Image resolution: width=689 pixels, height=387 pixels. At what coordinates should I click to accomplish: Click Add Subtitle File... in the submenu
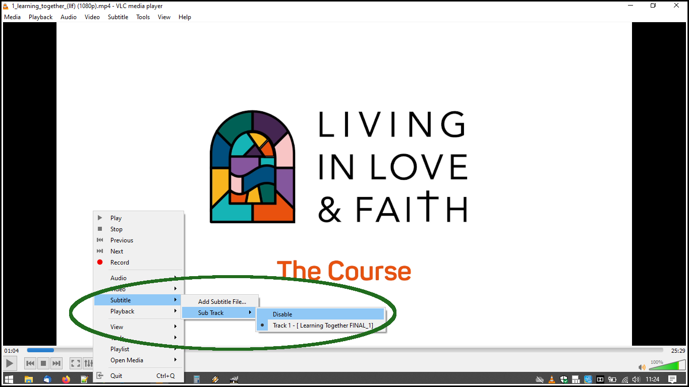tap(220, 301)
